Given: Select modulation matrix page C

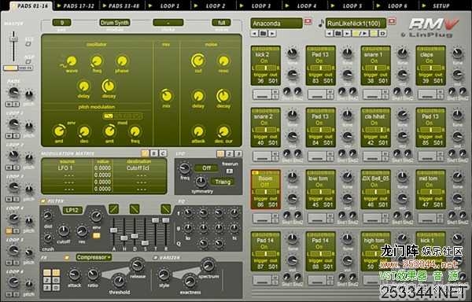Looking at the screenshot, I should (163, 153).
